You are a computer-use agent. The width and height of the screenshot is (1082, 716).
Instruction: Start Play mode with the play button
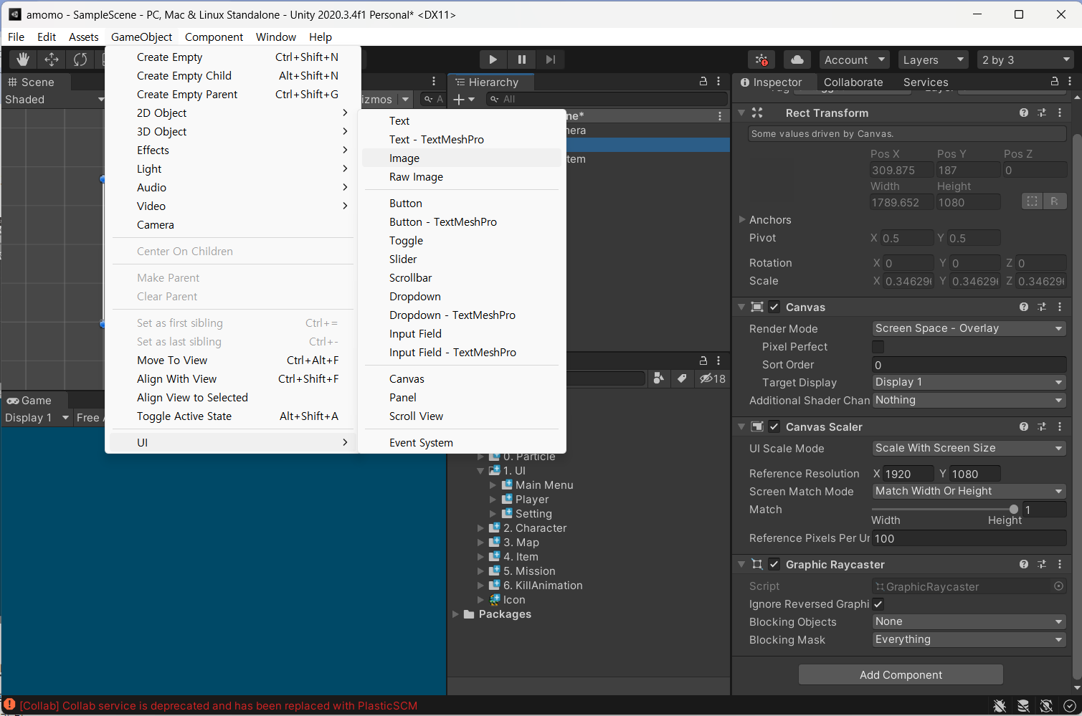[x=493, y=59]
